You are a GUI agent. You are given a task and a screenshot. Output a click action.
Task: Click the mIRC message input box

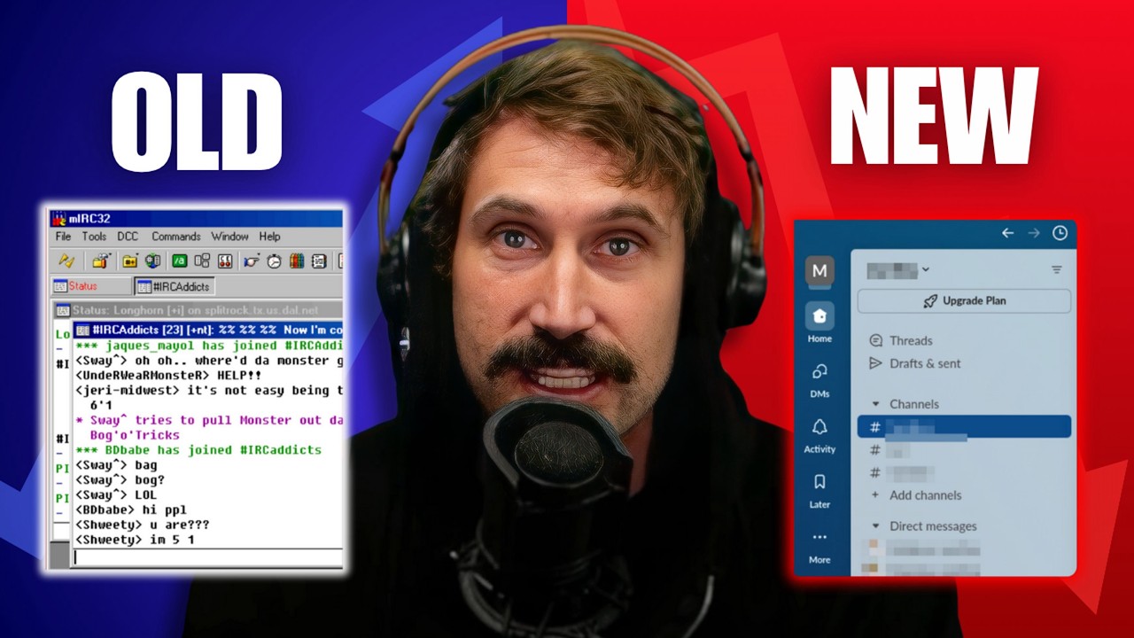207,557
